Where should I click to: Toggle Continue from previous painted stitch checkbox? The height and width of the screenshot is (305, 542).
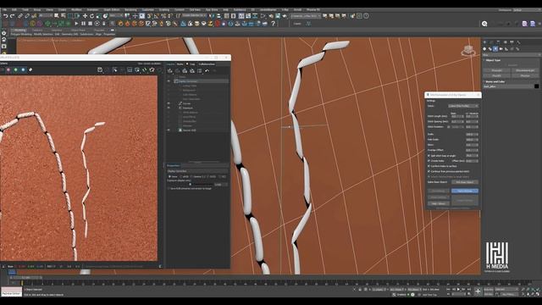pyautogui.click(x=429, y=171)
